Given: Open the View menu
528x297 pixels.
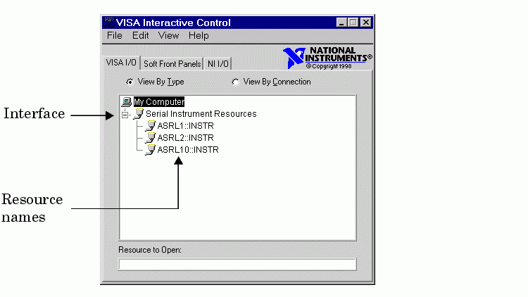Looking at the screenshot, I should point(168,35).
